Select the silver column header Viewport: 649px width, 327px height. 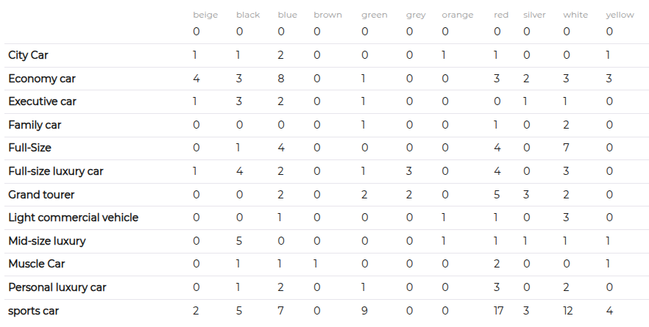tap(534, 15)
